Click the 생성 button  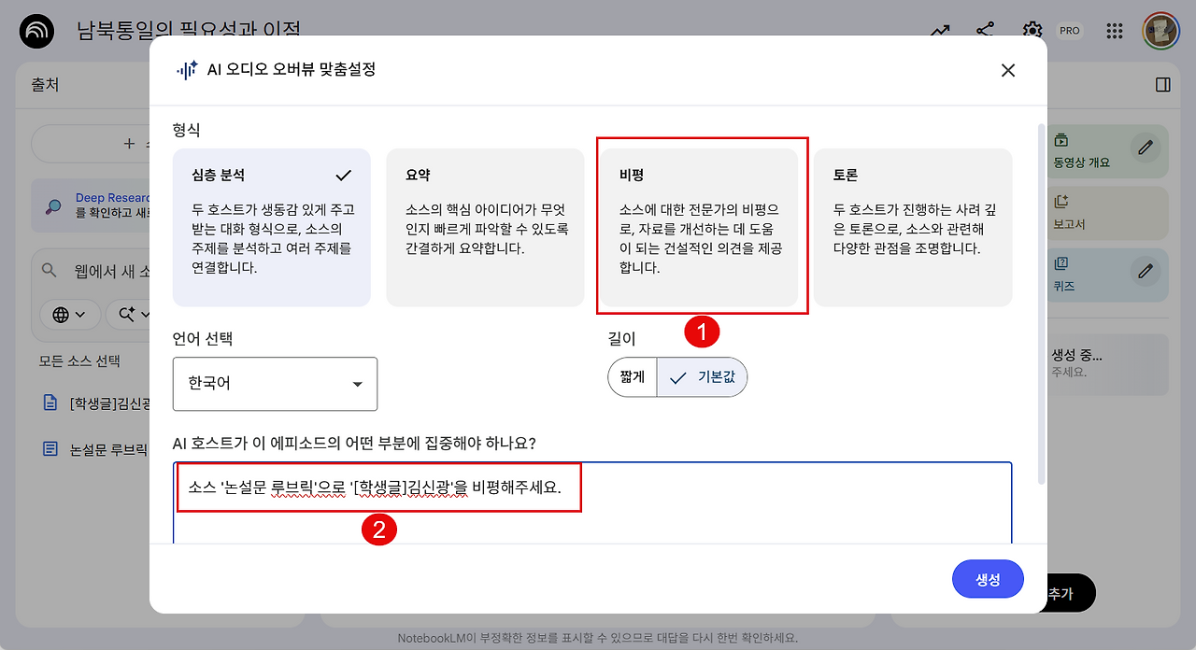[988, 579]
